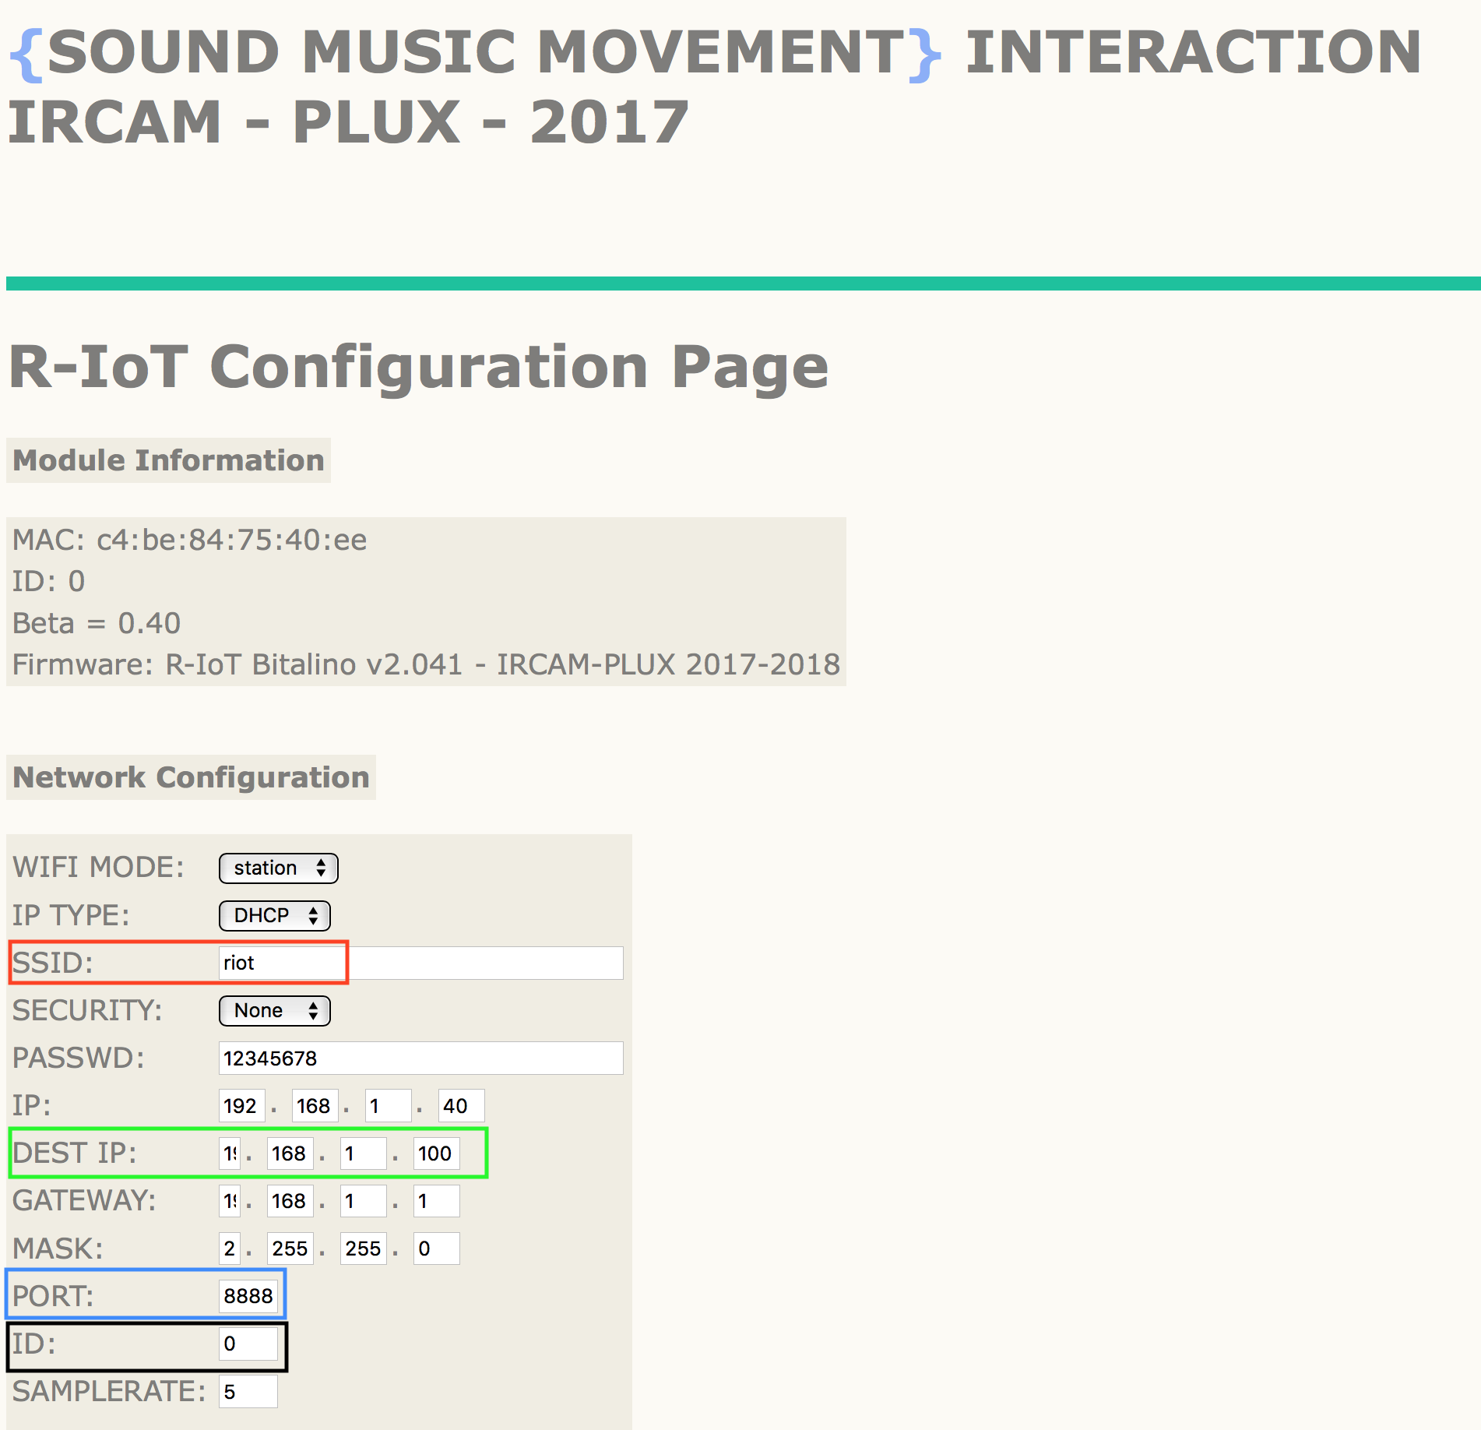Click the ID: 0 line in Module Information

point(48,580)
